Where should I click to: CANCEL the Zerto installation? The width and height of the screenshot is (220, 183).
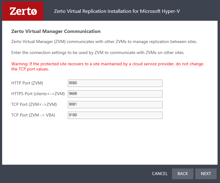[x=160, y=174]
